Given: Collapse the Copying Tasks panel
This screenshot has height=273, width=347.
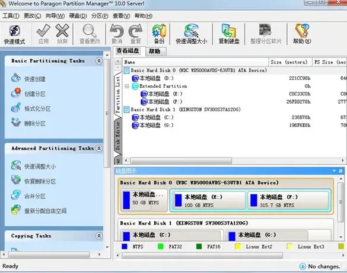Looking at the screenshot, I should 99,236.
